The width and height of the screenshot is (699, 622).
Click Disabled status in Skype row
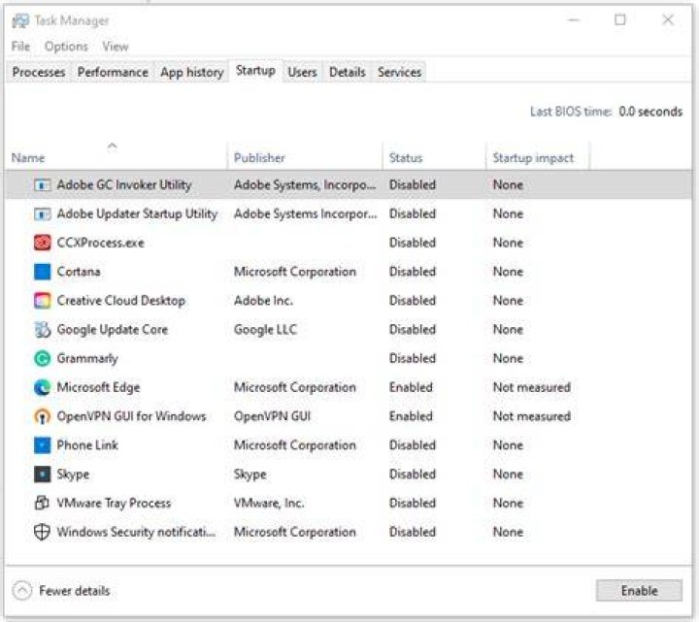tap(413, 475)
